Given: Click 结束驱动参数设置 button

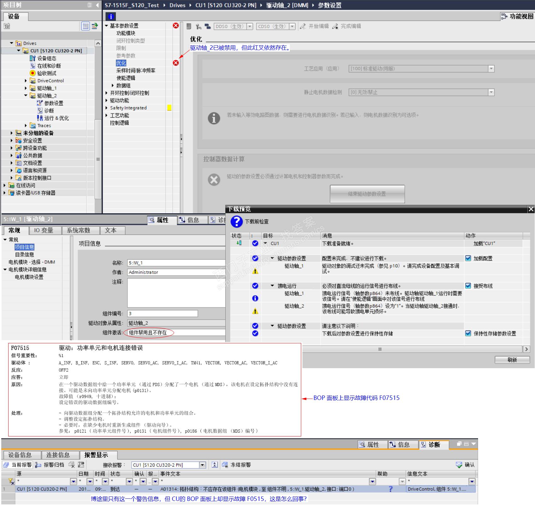Looking at the screenshot, I should [367, 194].
